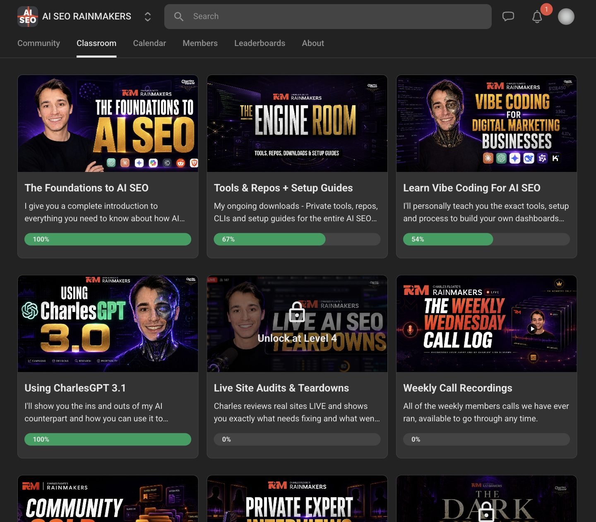Click the 54% progress bar
The width and height of the screenshot is (596, 522).
[486, 239]
